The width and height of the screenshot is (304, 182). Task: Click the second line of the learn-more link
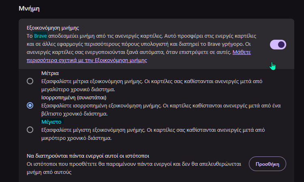(86, 60)
